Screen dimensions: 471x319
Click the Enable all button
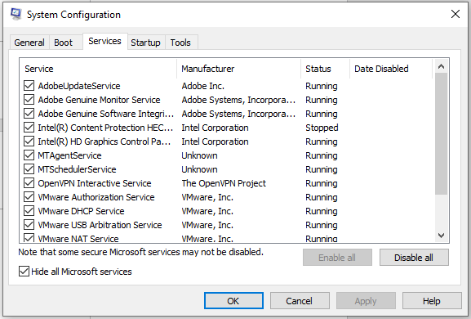point(337,258)
